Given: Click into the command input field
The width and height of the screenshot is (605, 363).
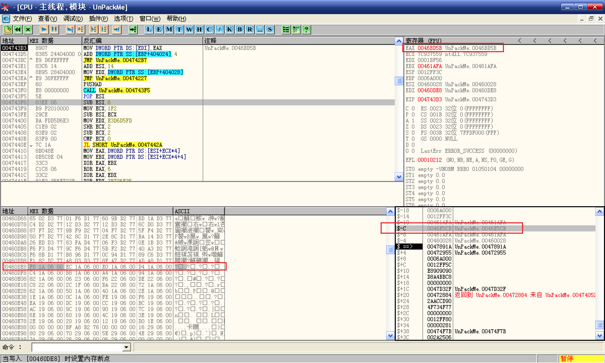Looking at the screenshot, I should tap(77, 348).
